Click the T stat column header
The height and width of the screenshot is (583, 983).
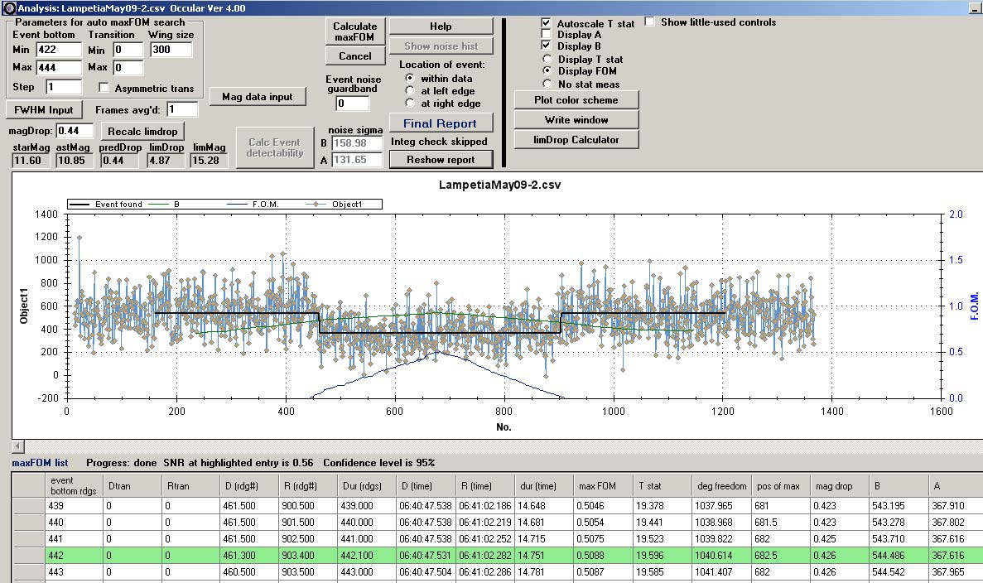point(663,486)
